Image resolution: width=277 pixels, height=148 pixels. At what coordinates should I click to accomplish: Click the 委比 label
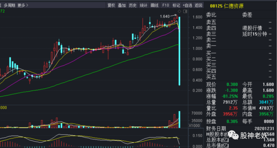click(x=211, y=15)
